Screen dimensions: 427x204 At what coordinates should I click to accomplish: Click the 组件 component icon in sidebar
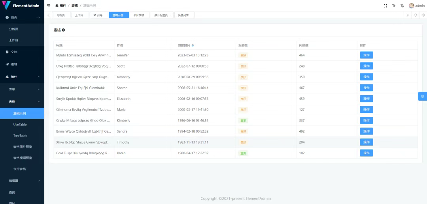click(7, 77)
